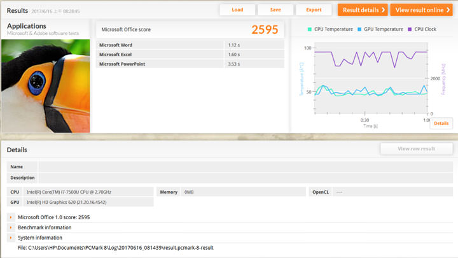Click the result file path text

point(116,247)
